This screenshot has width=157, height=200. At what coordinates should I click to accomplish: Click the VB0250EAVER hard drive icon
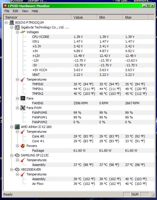tap(17, 169)
